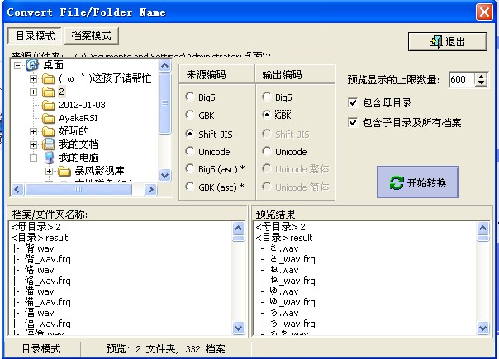The image size is (499, 359).
Task: Select GBK (asc) * source encoding
Action: coord(190,187)
